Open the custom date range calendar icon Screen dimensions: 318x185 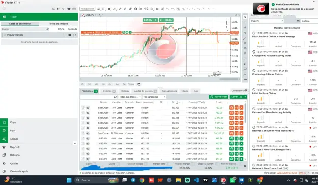click(x=139, y=84)
